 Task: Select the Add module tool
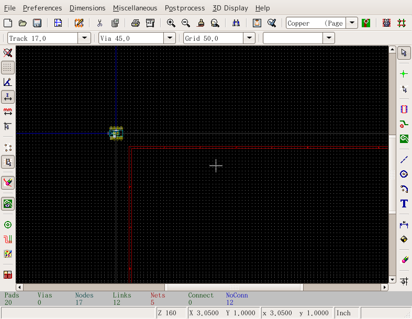click(404, 109)
